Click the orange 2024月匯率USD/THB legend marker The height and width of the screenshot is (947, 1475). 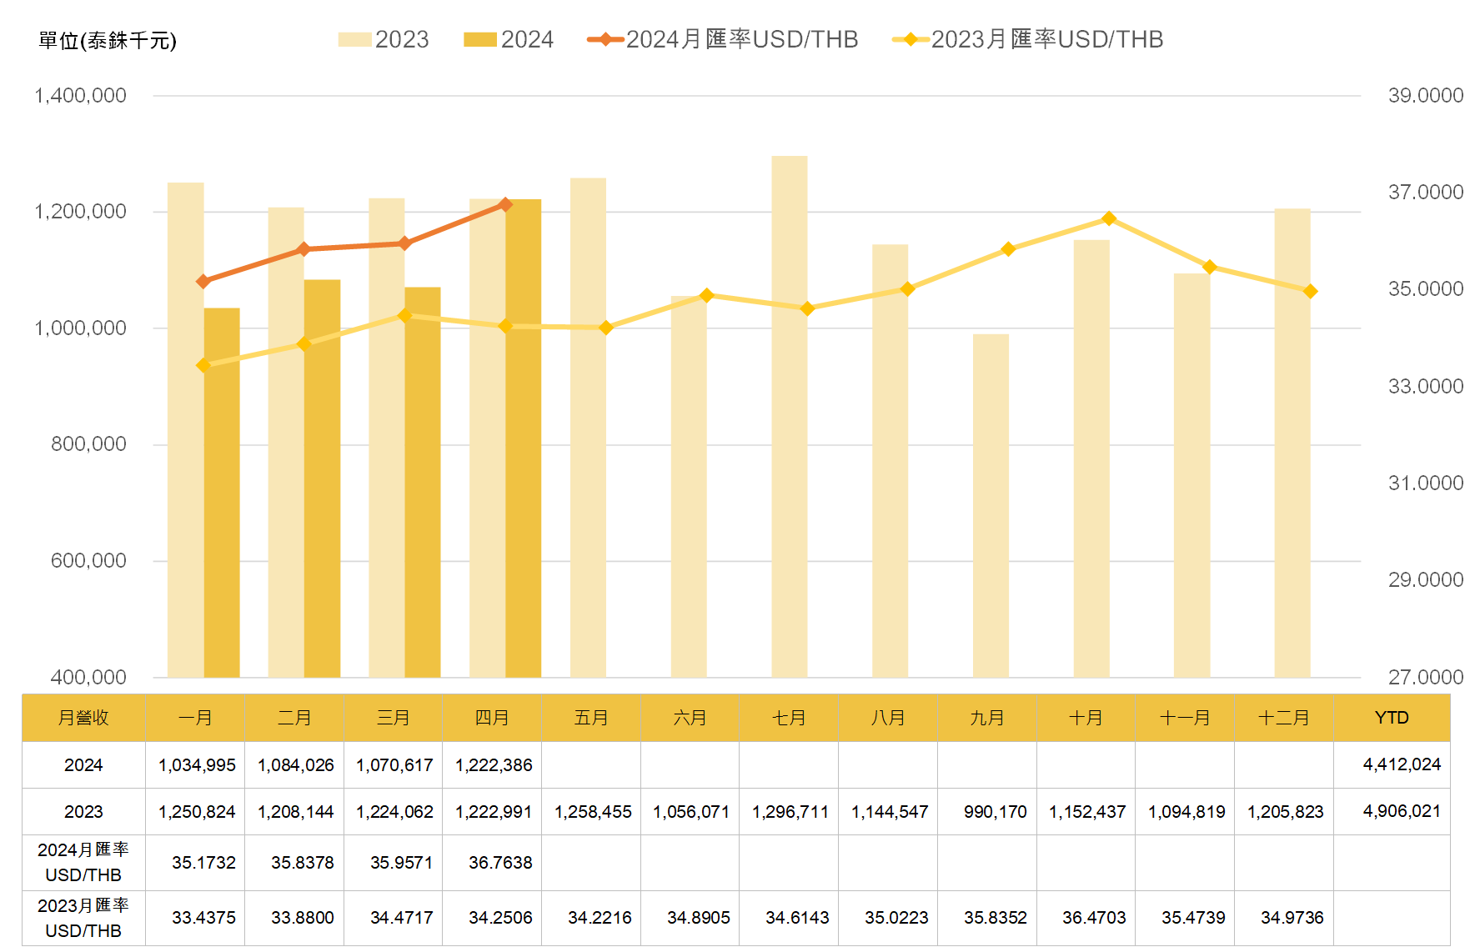pos(605,39)
